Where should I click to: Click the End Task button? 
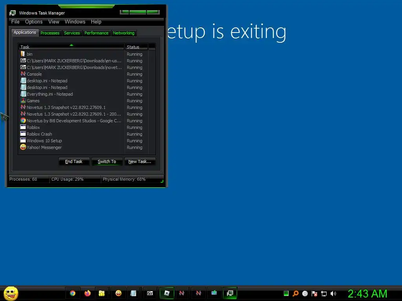point(74,161)
